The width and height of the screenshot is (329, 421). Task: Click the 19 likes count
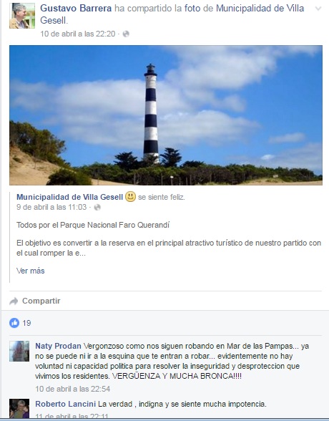pyautogui.click(x=26, y=323)
